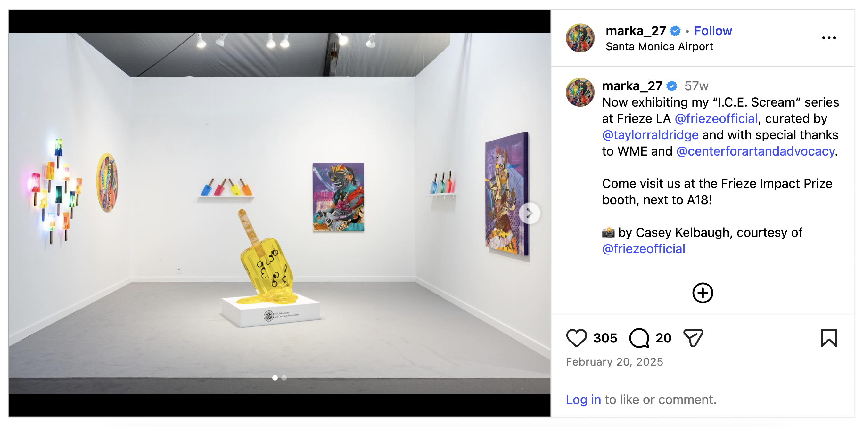Open @friezeofficial mention after Frieze LA
Viewport: 863px width, 427px height.
[x=716, y=118]
